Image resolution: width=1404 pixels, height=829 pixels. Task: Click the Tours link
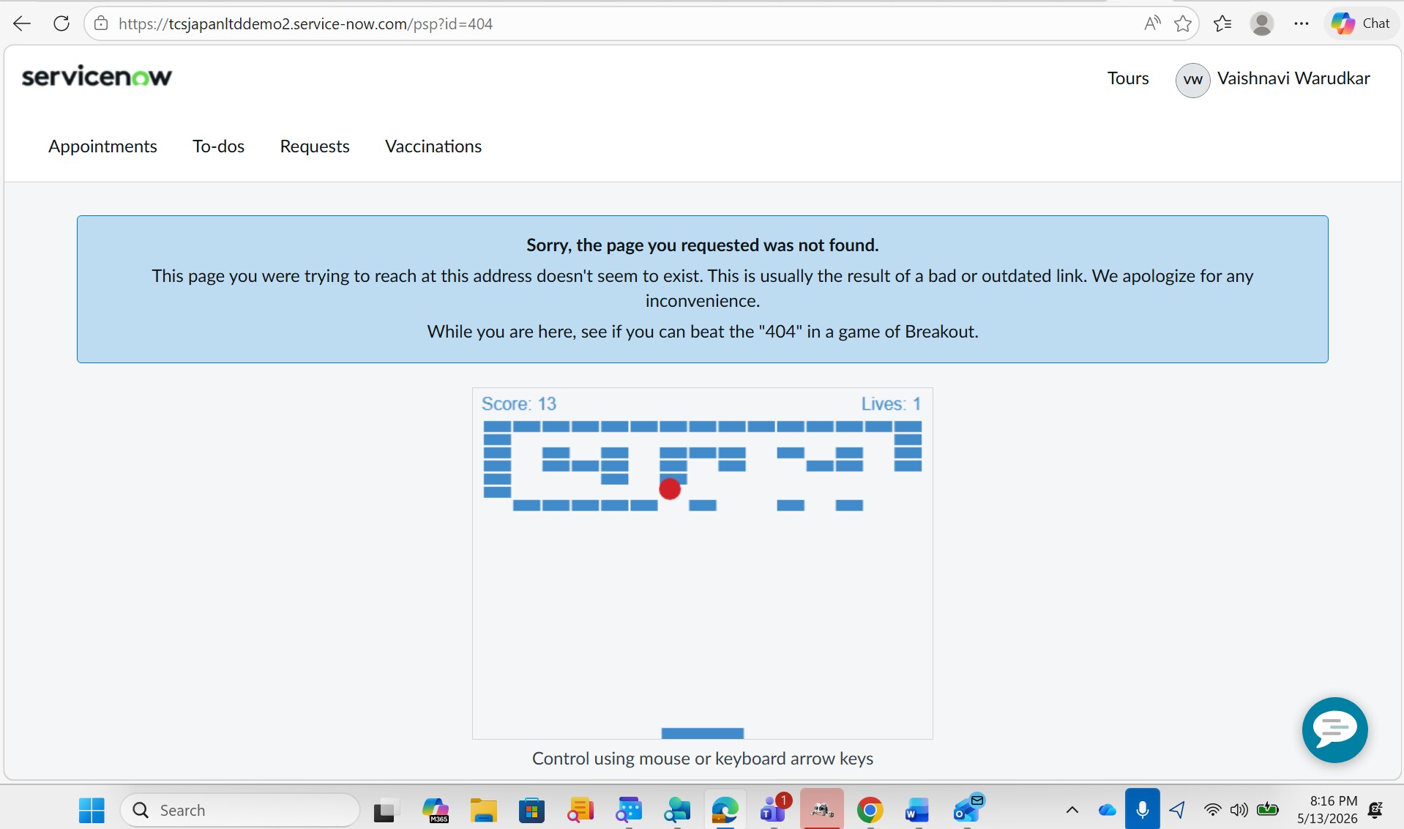pyautogui.click(x=1128, y=78)
